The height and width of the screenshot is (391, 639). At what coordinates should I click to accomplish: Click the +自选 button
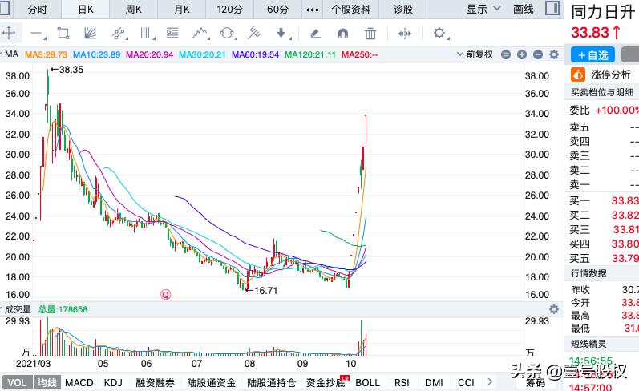click(x=593, y=55)
